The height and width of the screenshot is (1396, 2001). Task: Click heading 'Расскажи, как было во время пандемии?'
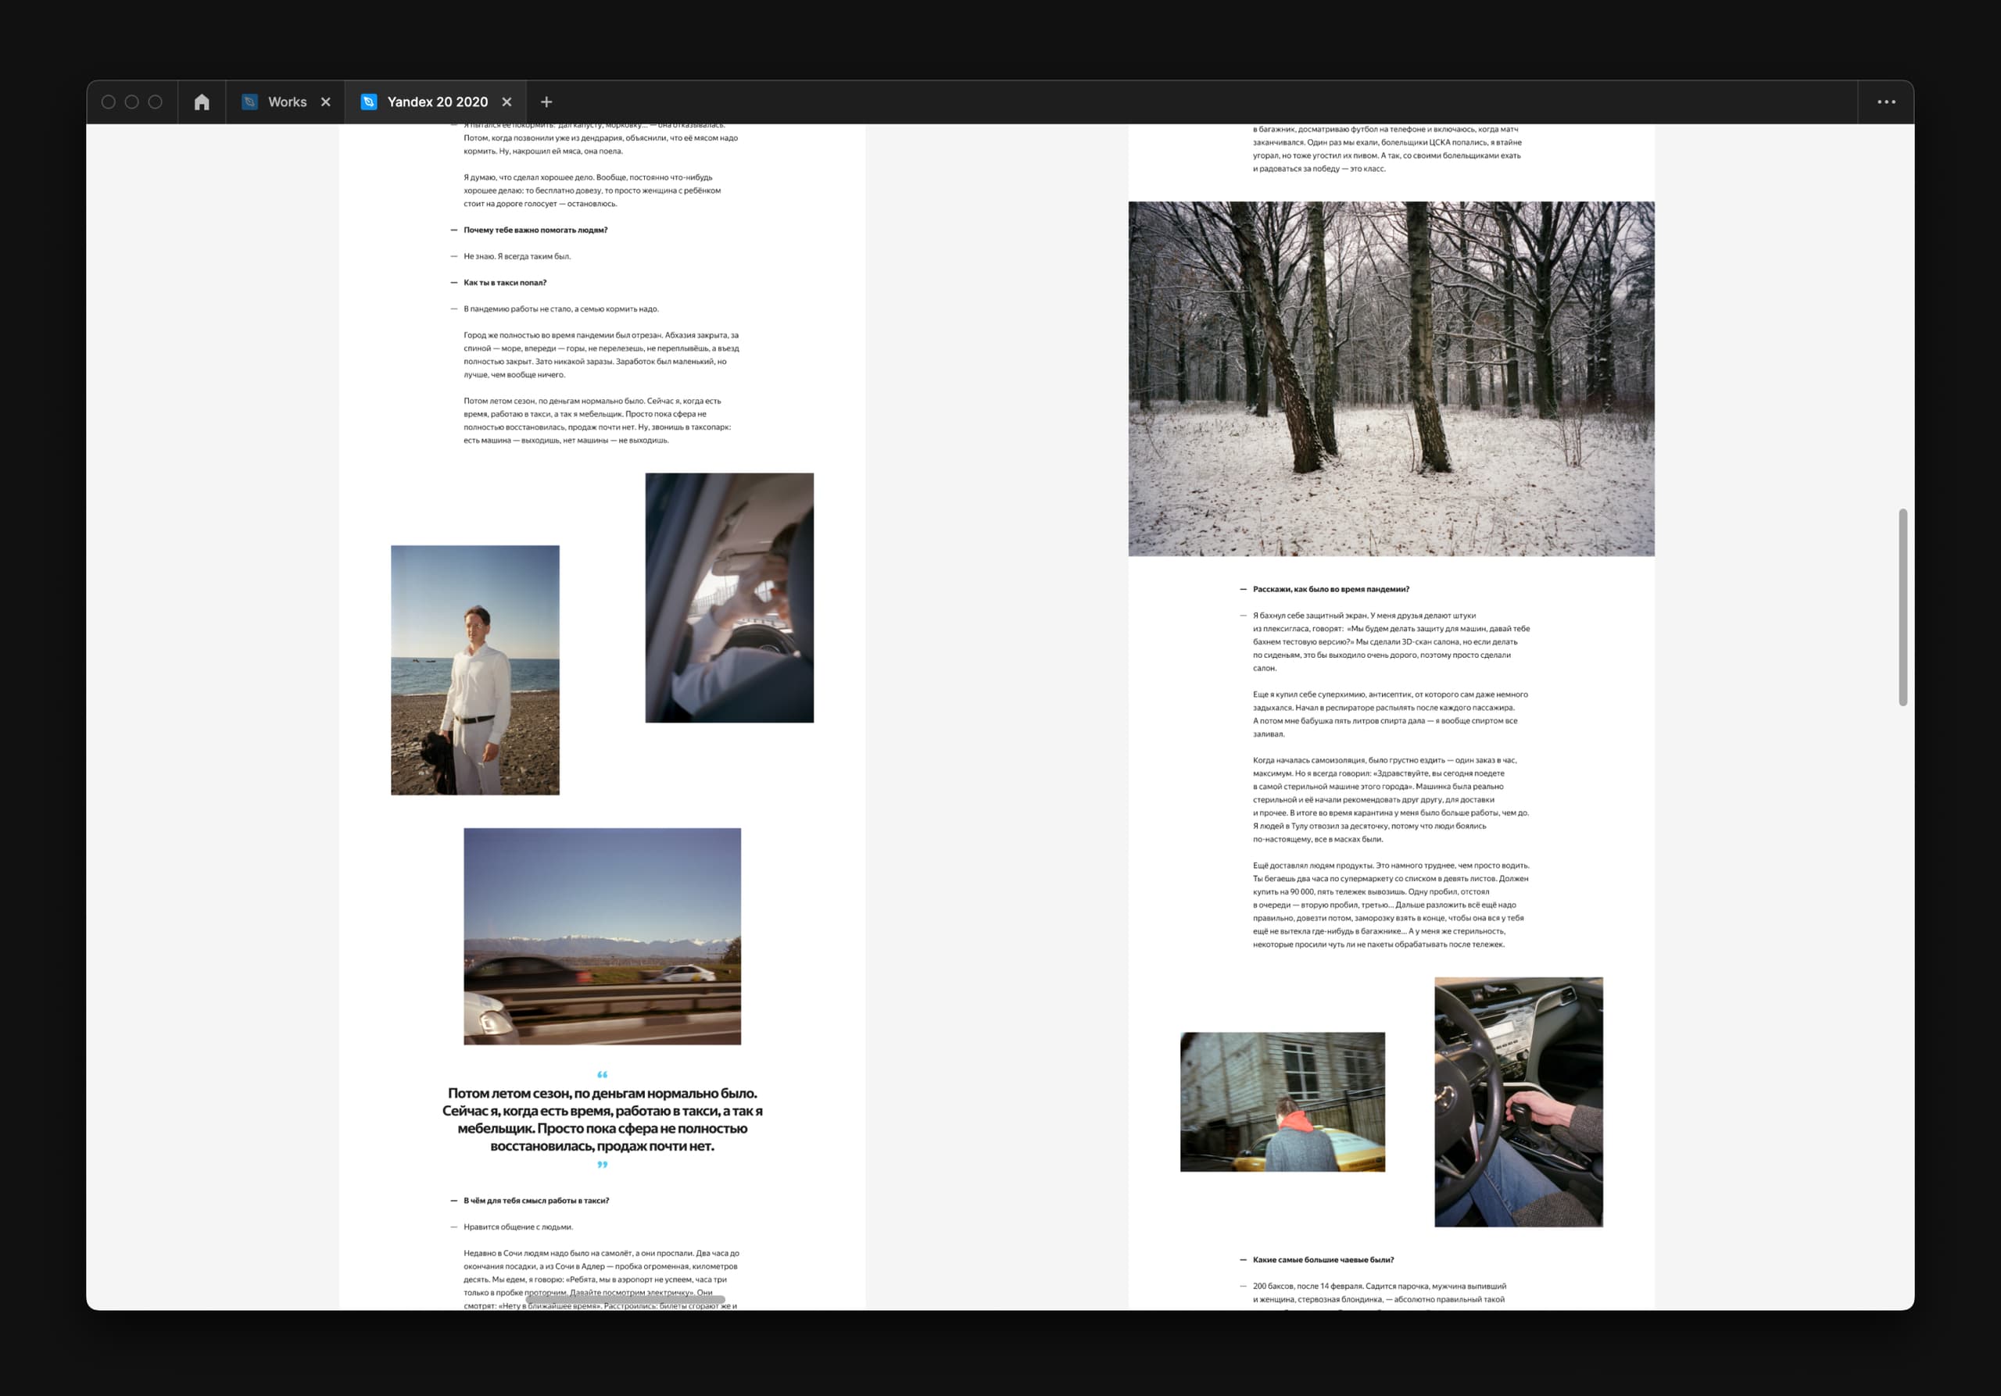click(1331, 589)
